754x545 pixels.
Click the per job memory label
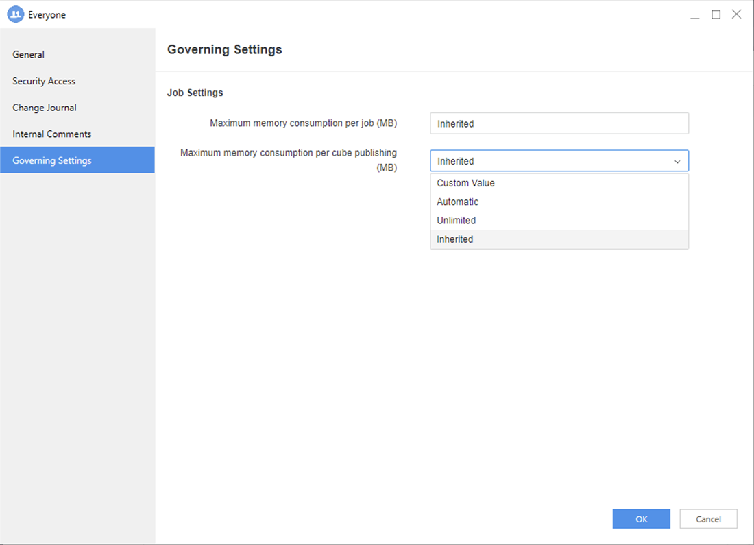point(303,123)
